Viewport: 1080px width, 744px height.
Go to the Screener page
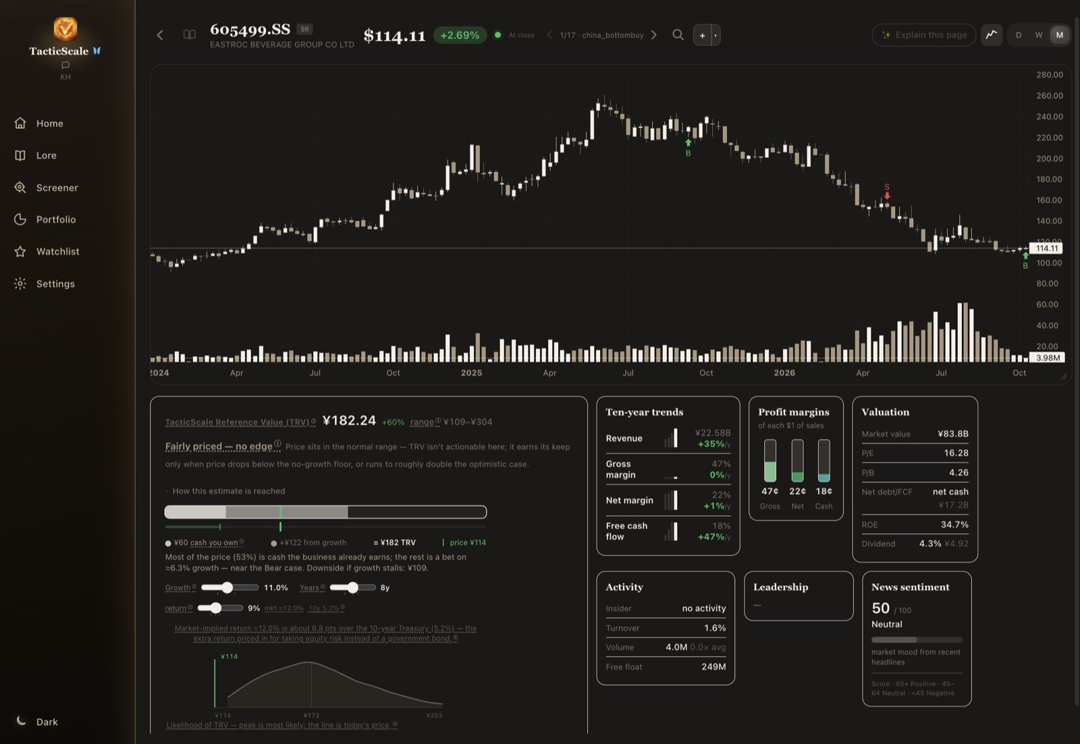47,188
